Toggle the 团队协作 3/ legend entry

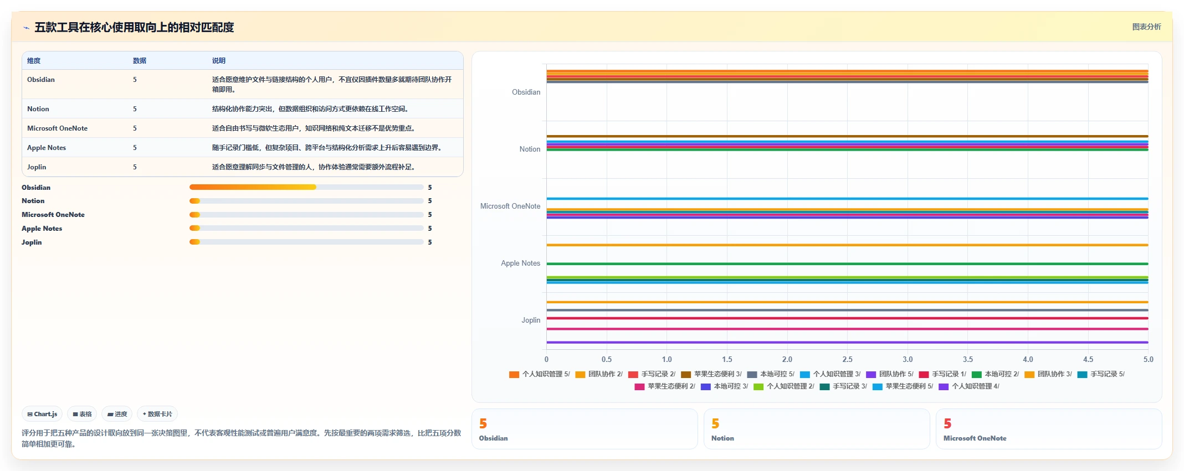point(1048,374)
